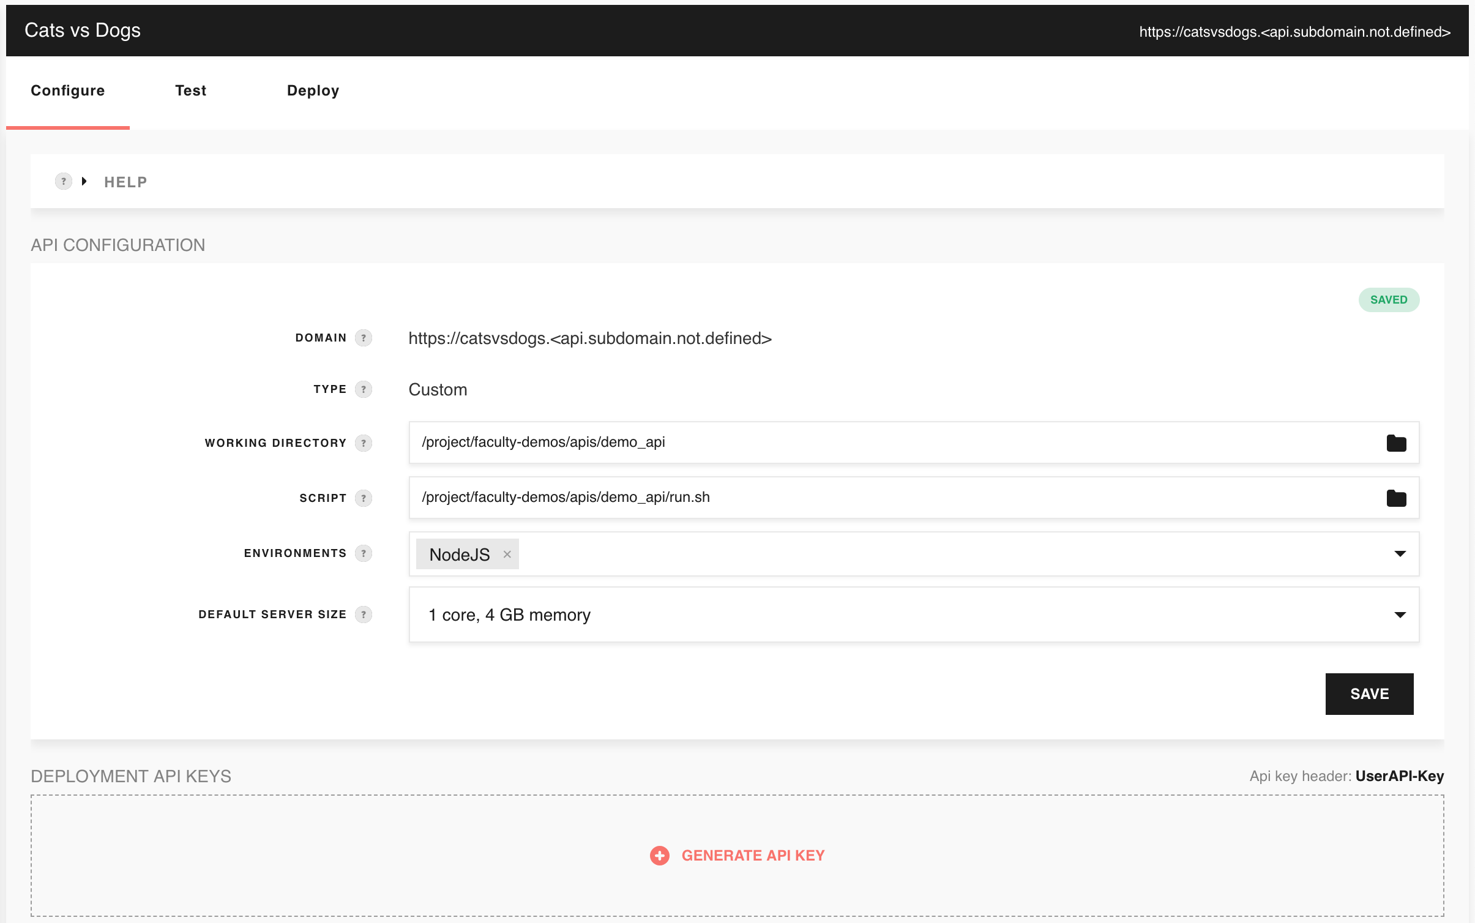The height and width of the screenshot is (923, 1475).
Task: Browse folders for the working directory
Action: 1396,443
